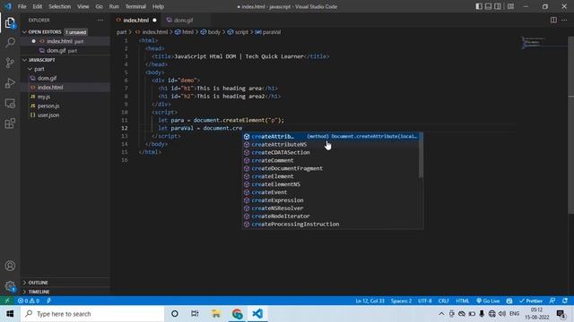574x322 pixels.
Task: Open the Source Control view
Action: (x=10, y=63)
